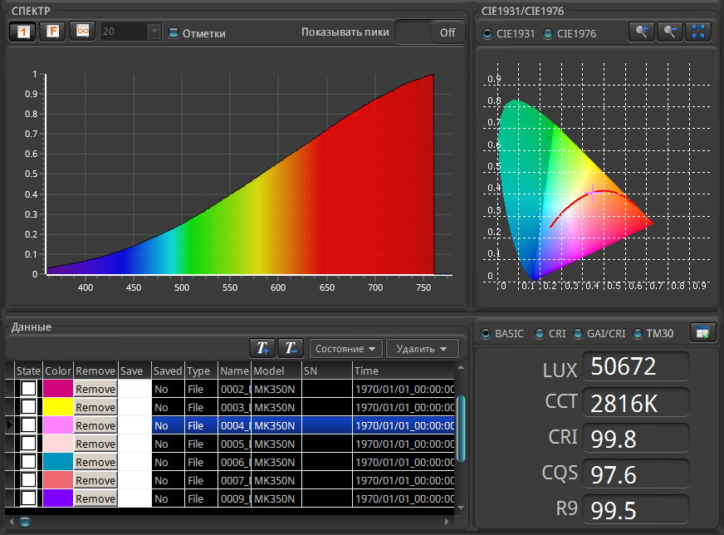Sort by the Time column header

coord(404,371)
